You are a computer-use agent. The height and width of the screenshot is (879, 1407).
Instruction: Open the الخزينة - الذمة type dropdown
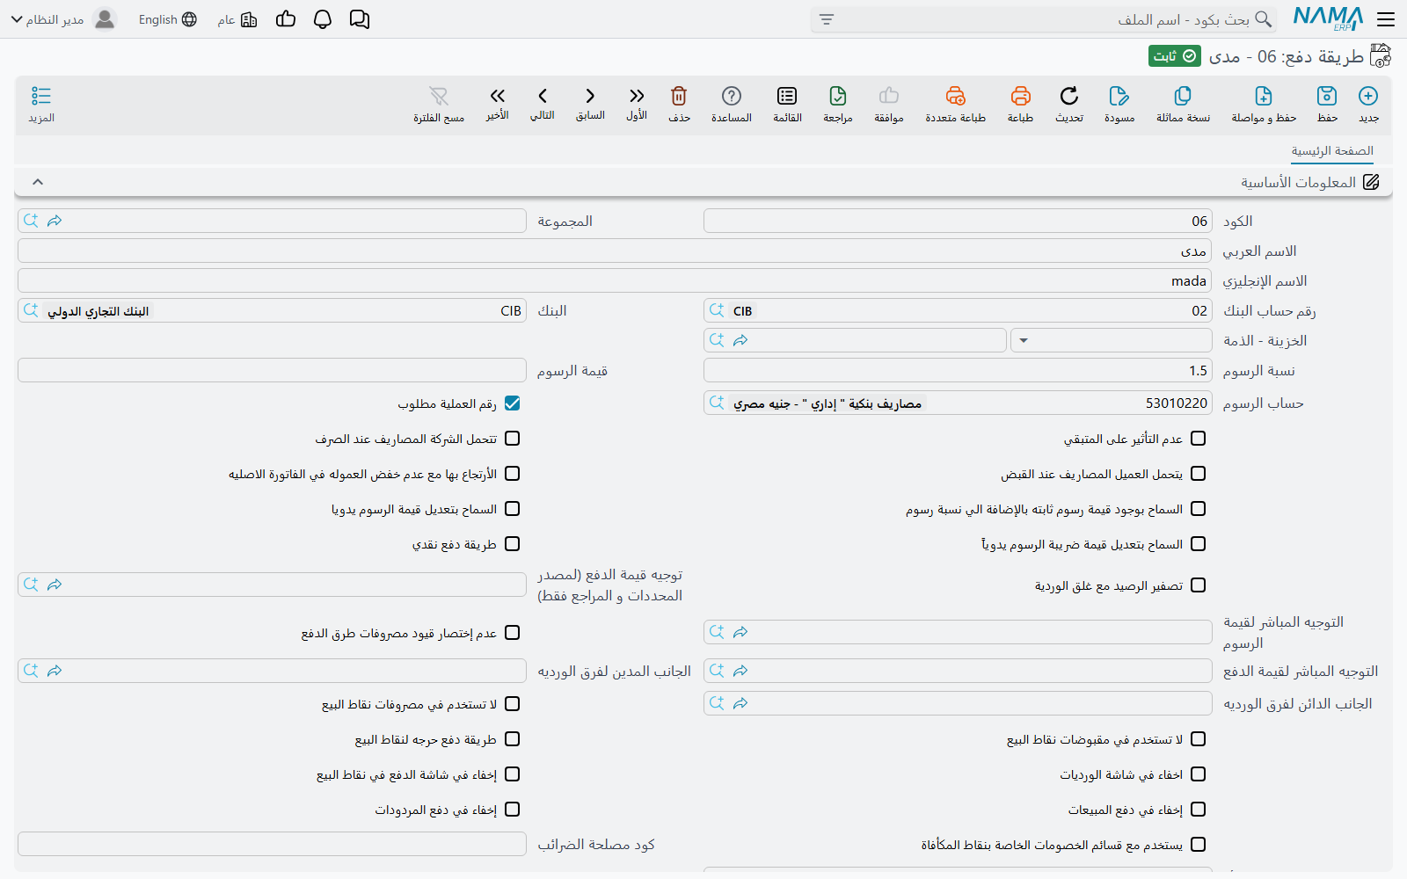click(1112, 340)
